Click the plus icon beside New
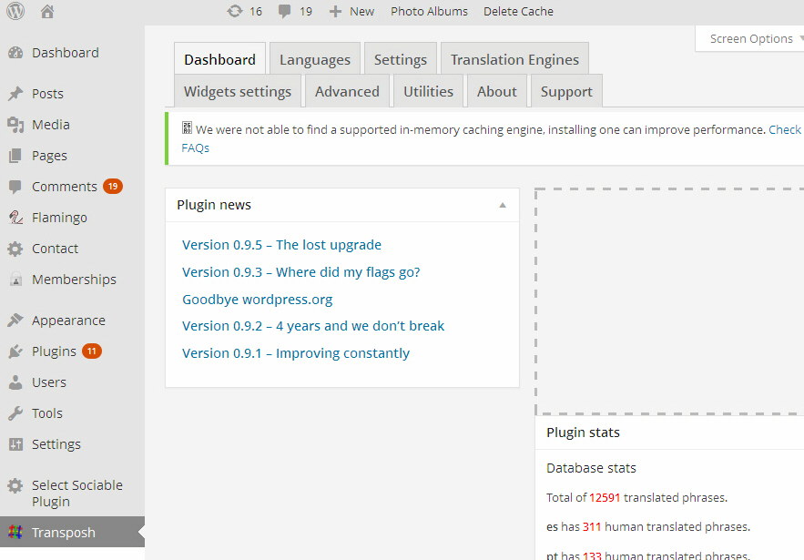Image resolution: width=804 pixels, height=560 pixels. point(336,12)
